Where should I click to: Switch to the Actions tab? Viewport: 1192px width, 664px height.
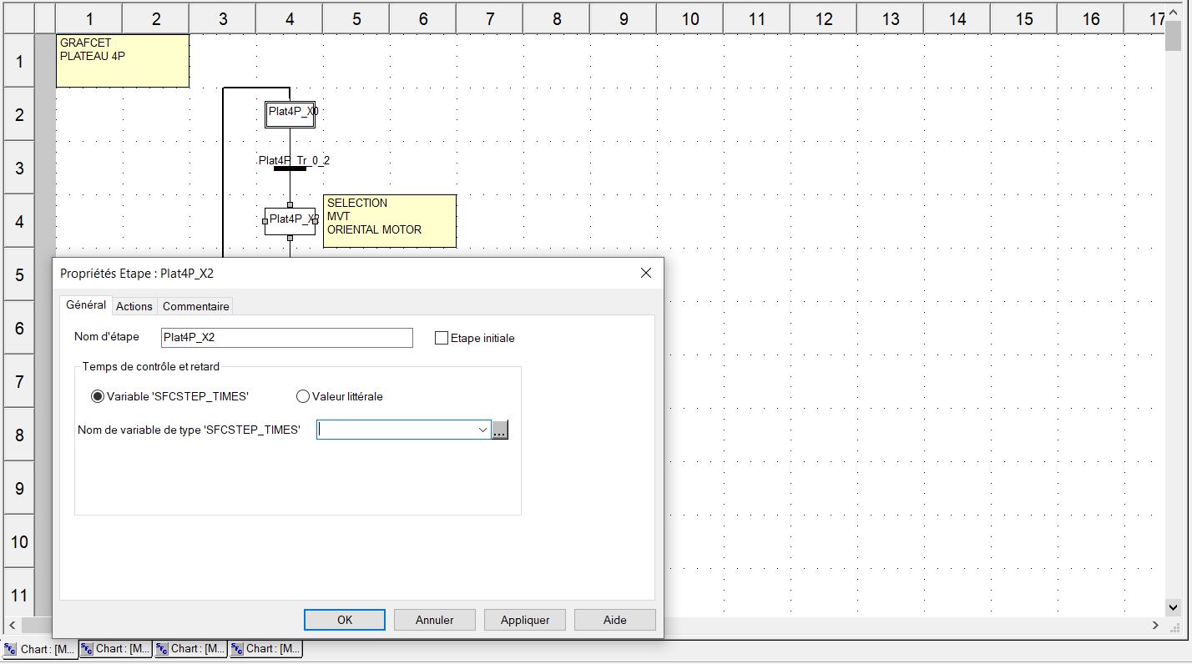(x=134, y=306)
